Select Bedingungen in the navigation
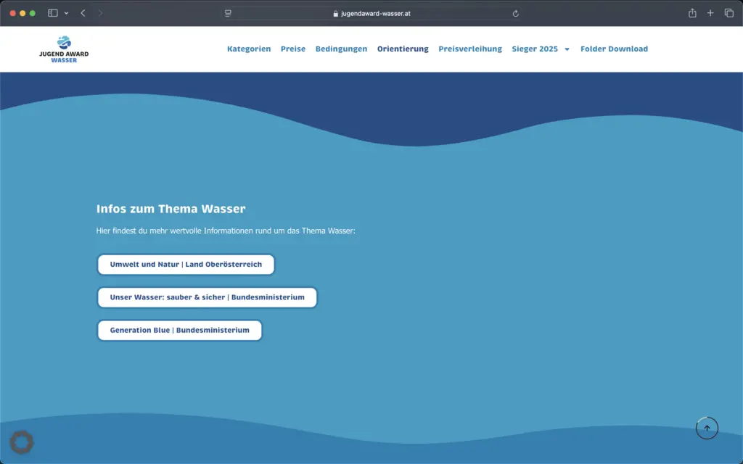Screen dimensions: 743x464 coord(341,49)
